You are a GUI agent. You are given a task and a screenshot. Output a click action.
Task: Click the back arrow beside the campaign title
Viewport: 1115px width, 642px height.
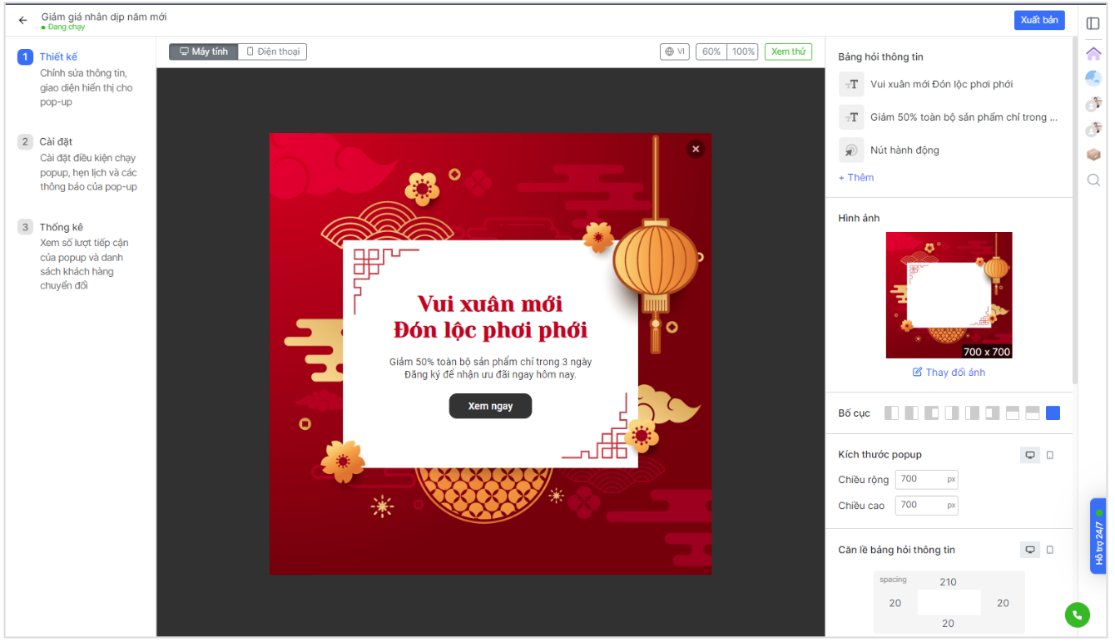(22, 20)
